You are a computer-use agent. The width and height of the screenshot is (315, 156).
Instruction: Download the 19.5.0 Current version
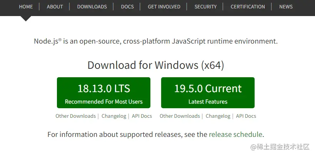(x=208, y=93)
